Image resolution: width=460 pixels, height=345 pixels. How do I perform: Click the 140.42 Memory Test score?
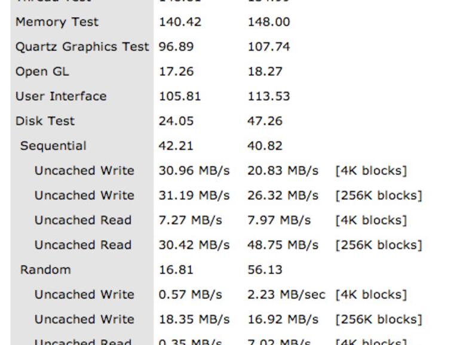click(180, 22)
